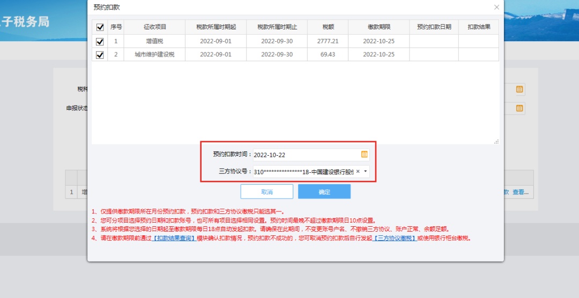Screen dimensions: 579x298
Task: Open calendar picker for 预约扣款时间
Action: tap(364, 154)
